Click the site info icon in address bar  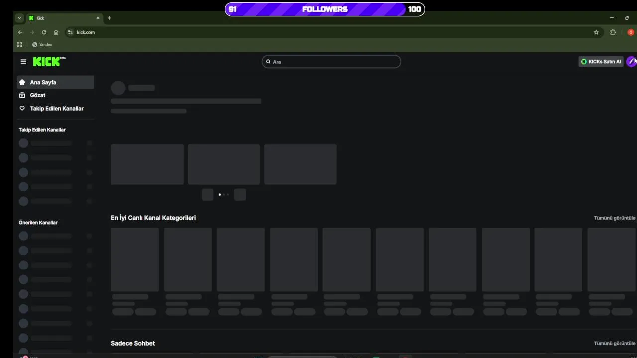pos(70,32)
